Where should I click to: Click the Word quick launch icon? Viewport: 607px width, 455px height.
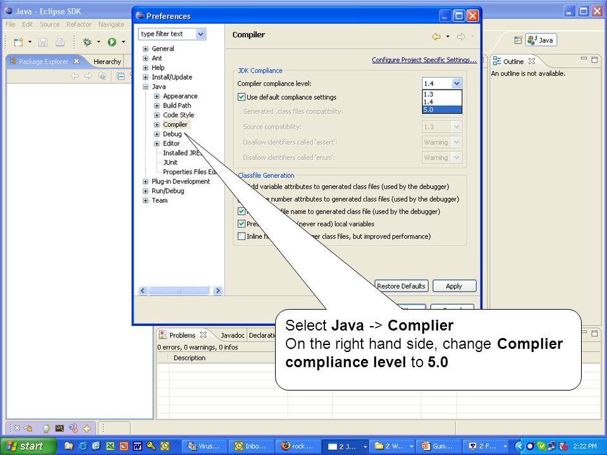point(137,446)
